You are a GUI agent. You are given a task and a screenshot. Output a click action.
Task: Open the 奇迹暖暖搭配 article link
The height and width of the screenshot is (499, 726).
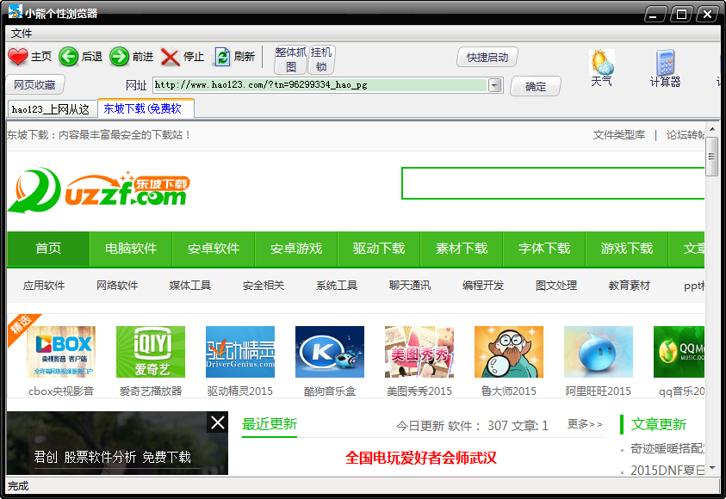click(x=667, y=448)
